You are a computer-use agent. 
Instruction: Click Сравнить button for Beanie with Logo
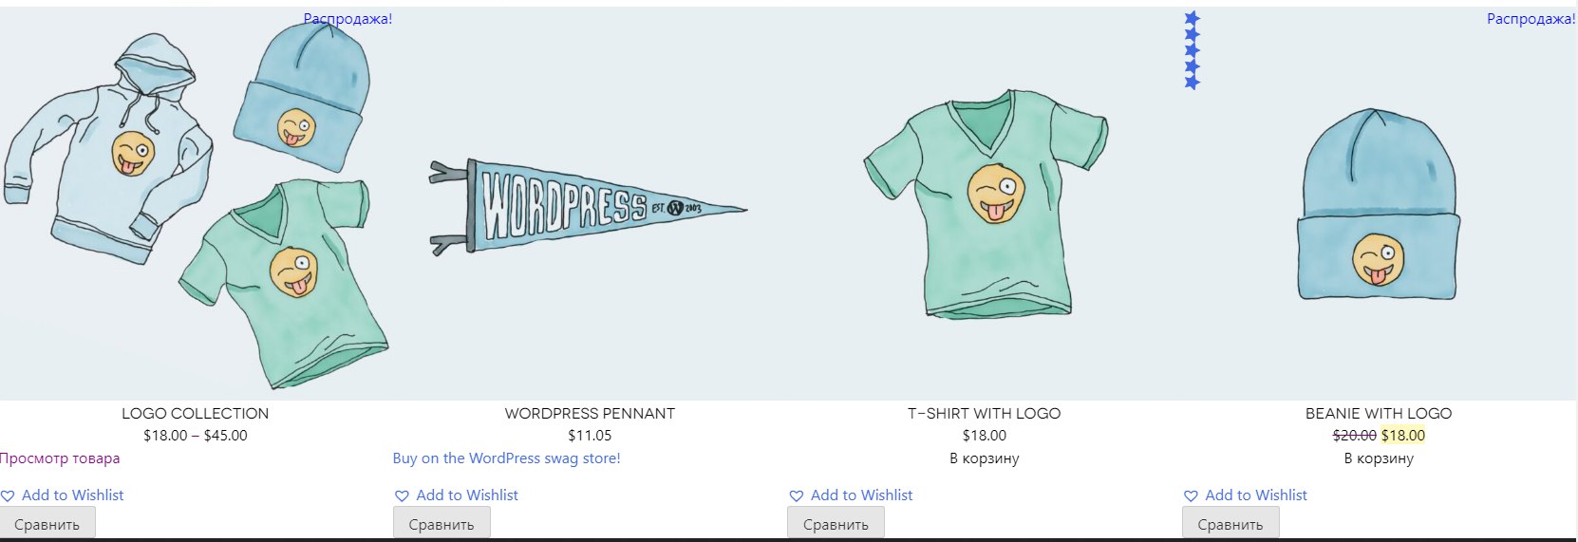(x=1230, y=524)
